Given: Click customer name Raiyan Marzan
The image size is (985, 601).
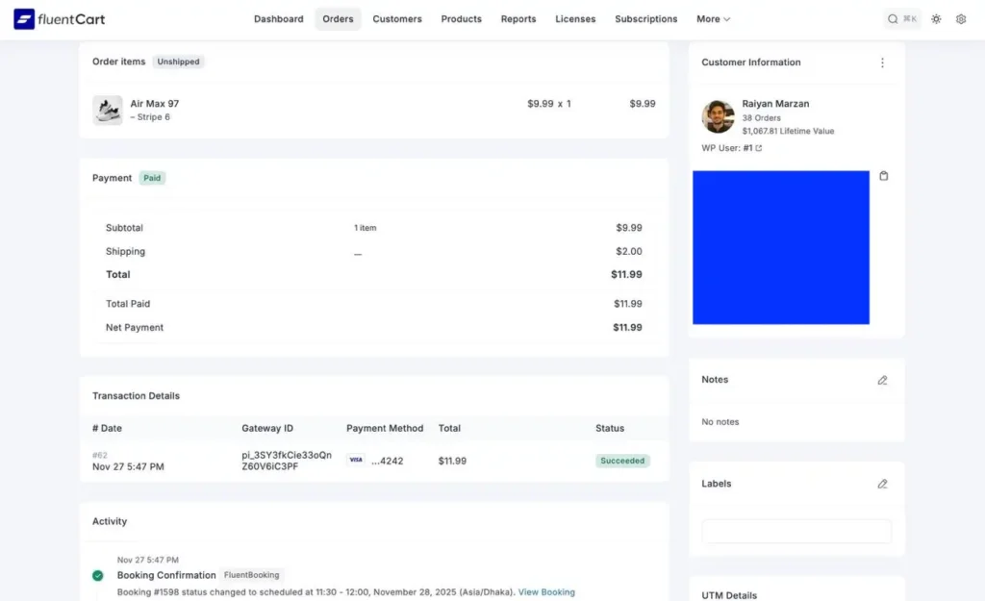Looking at the screenshot, I should click(x=775, y=104).
